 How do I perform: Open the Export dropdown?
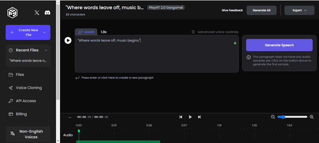(299, 11)
